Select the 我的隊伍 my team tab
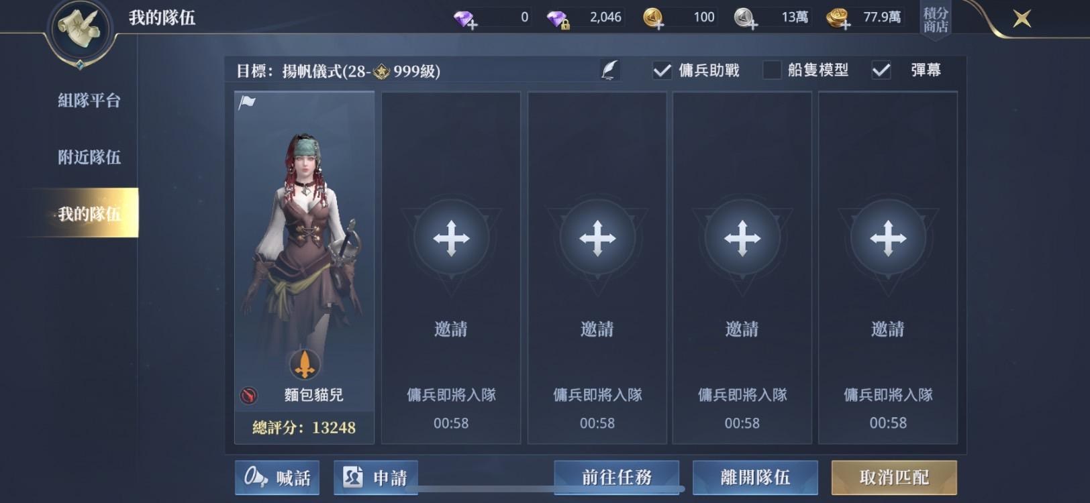Screen dimensions: 1090x503 pyautogui.click(x=89, y=213)
